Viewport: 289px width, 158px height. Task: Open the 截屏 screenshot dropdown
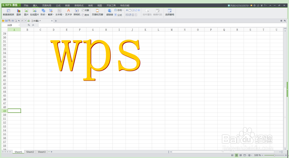(51, 12)
